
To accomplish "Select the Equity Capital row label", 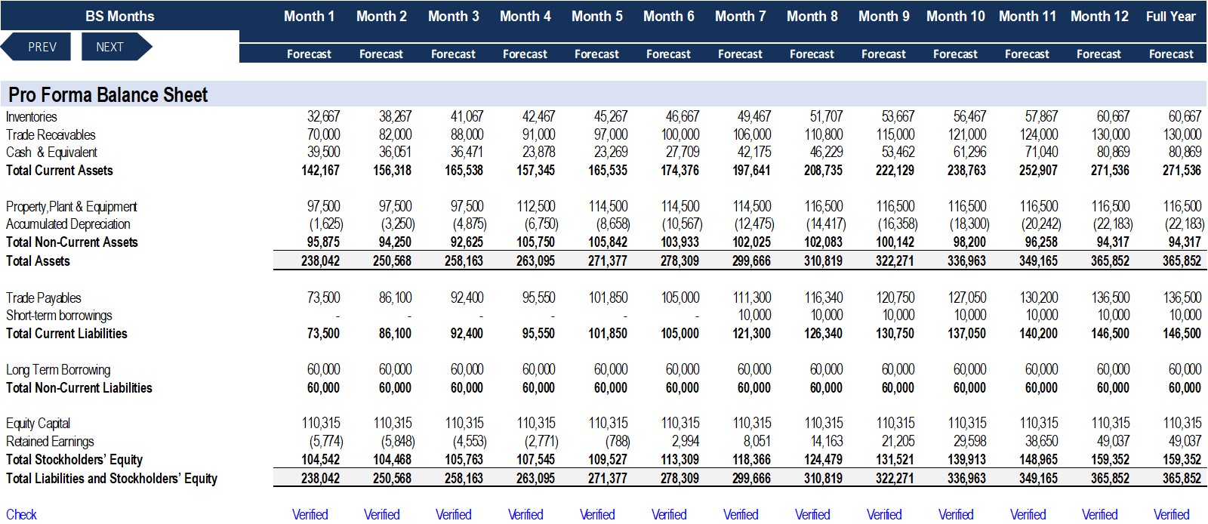I will tap(38, 423).
